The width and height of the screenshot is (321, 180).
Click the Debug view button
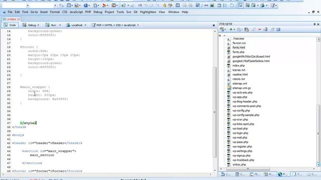pyautogui.click(x=29, y=25)
